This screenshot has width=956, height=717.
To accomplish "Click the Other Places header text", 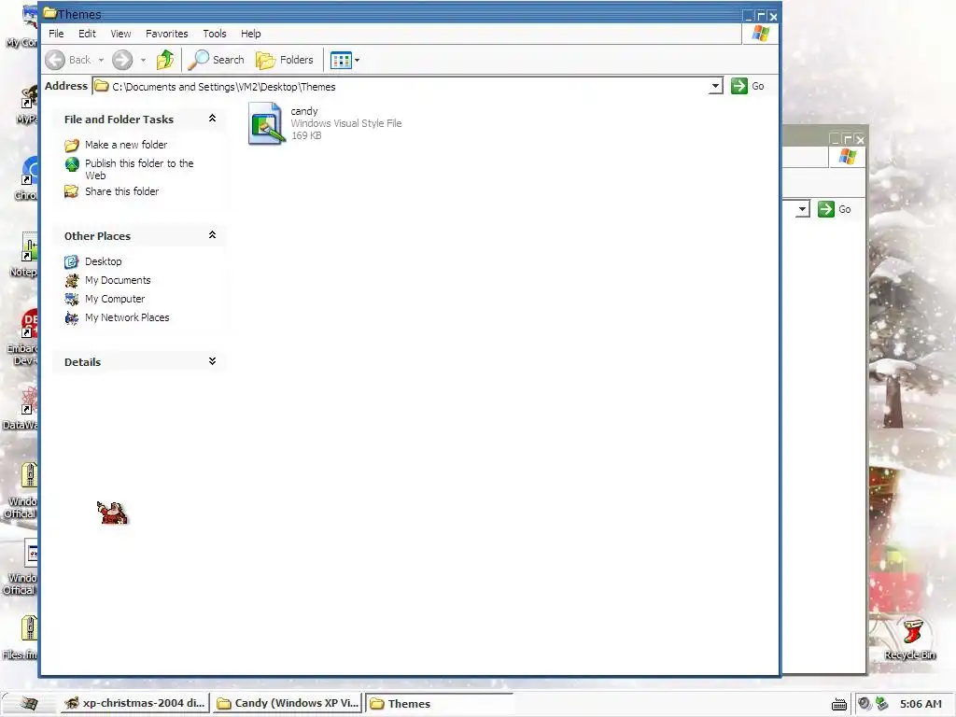I will [97, 236].
